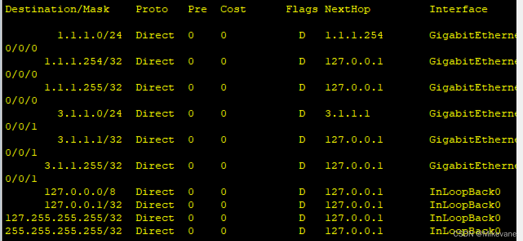Click 0/0/0 under the 1.1.1.255/32 row
Viewport: 523px width, 241px height.
21,101
